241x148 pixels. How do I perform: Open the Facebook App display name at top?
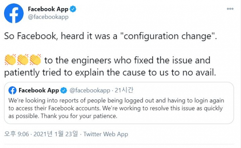(x=48, y=9)
